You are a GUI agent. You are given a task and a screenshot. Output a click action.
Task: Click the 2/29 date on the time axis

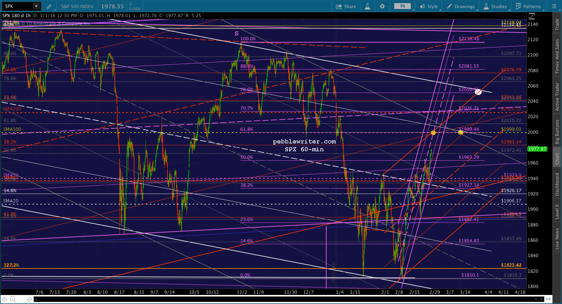pos(435,292)
